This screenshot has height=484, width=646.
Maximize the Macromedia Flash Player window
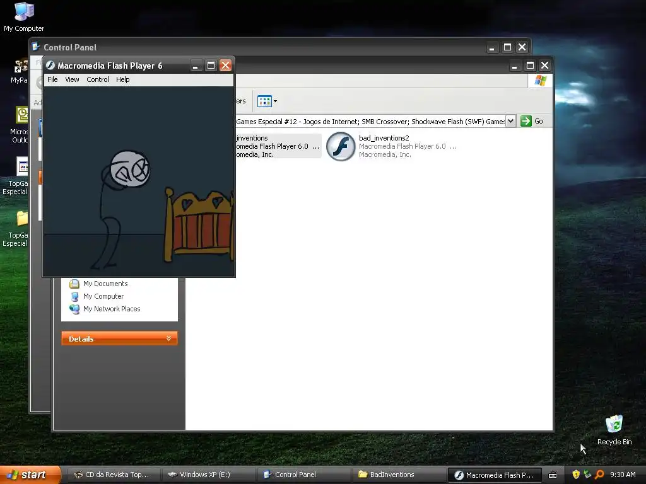point(211,66)
